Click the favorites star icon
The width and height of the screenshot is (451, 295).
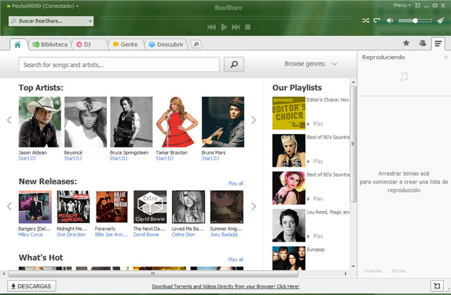click(x=406, y=43)
